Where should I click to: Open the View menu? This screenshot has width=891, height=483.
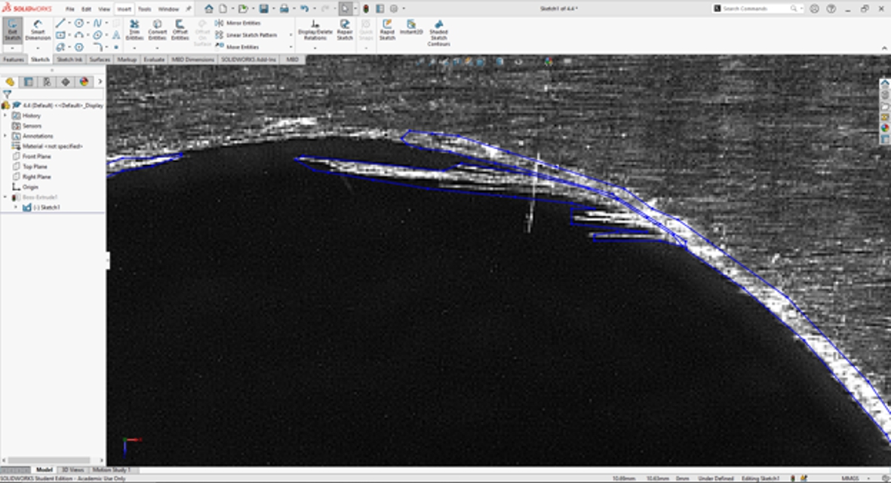coord(105,9)
